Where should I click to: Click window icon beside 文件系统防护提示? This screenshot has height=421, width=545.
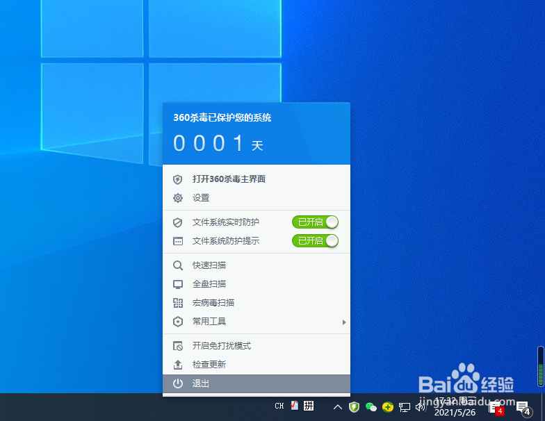(x=178, y=241)
